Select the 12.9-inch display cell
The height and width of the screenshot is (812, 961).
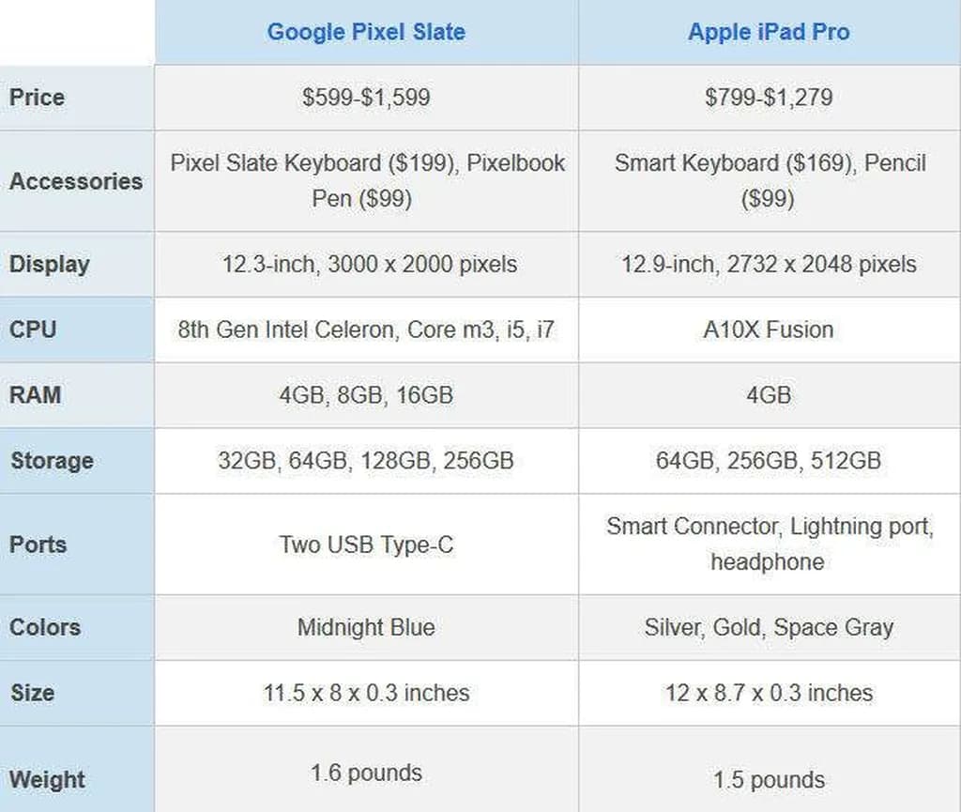[x=769, y=265]
